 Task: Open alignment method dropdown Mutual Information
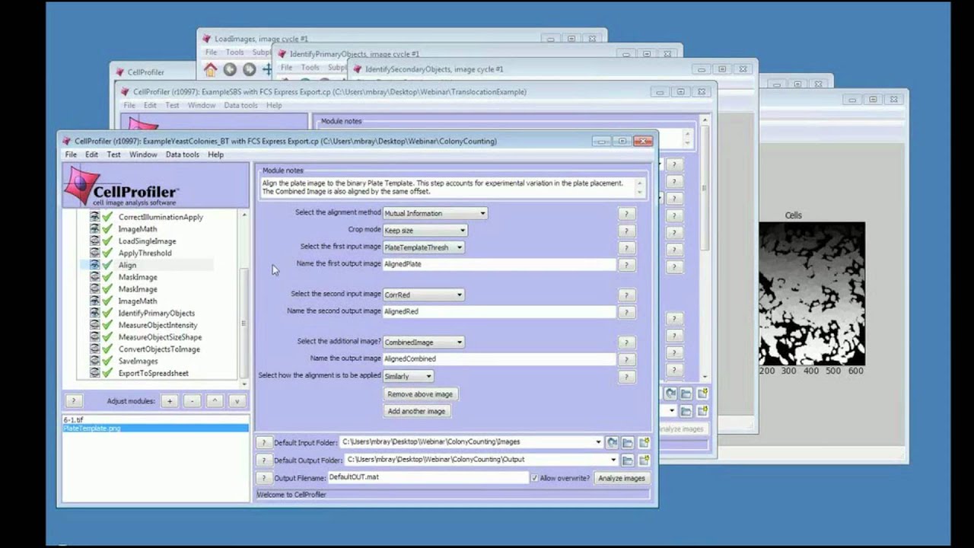click(434, 214)
